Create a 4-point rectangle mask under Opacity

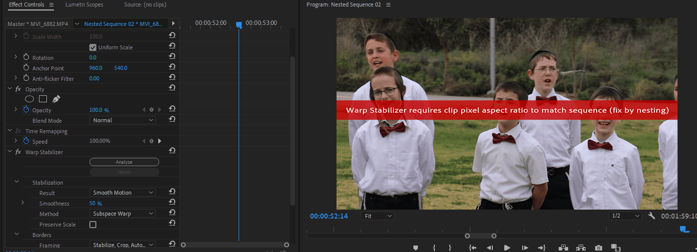point(43,99)
